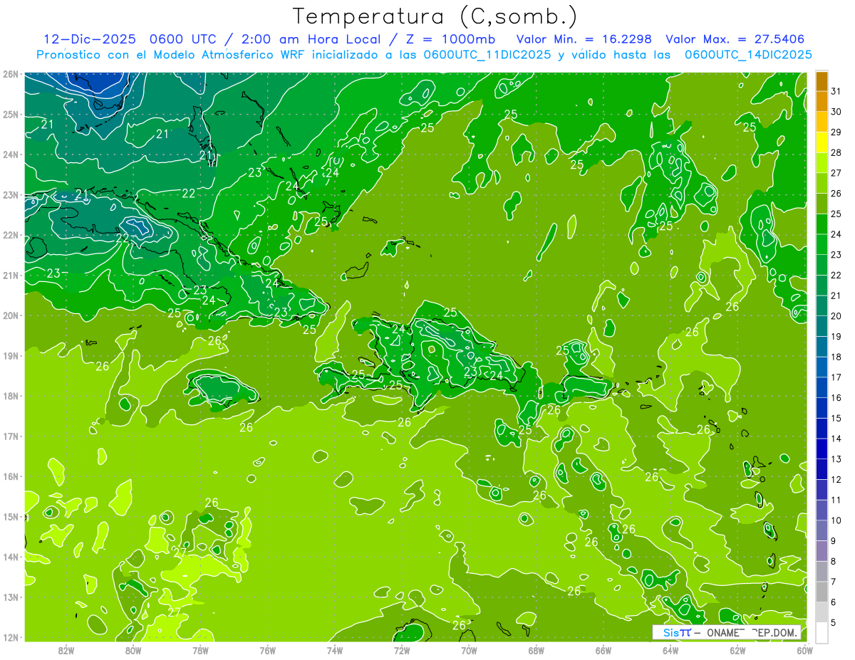Screen dimensions: 855x660
Task: Click the longitude label "78W"
Action: [200, 649]
